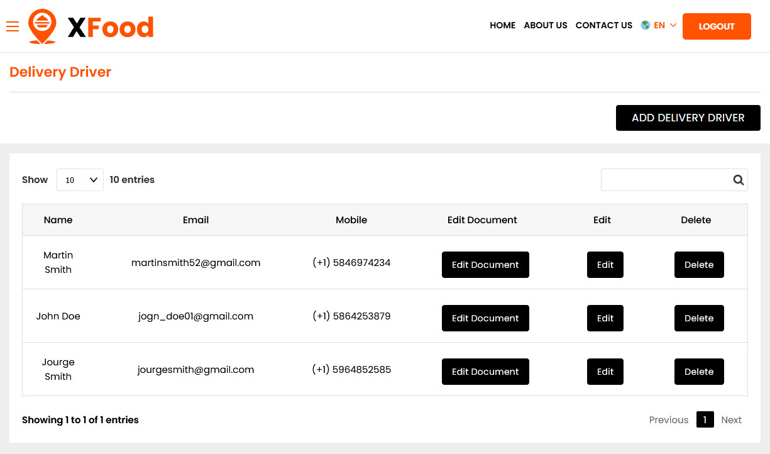Edit document for Martin Smith
This screenshot has width=770, height=454.
click(x=485, y=265)
